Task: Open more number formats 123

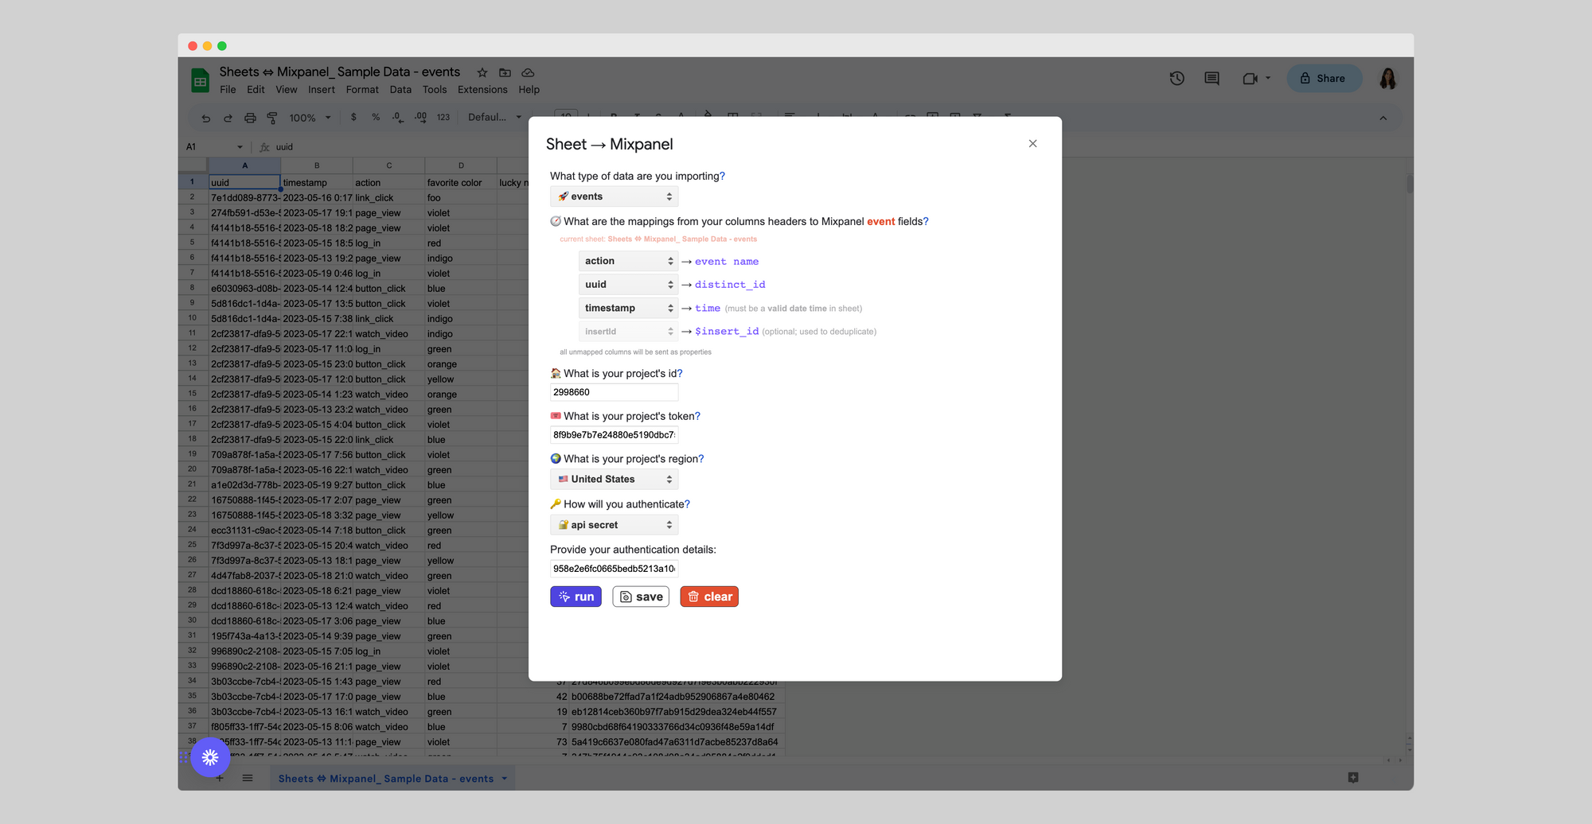Action: pyautogui.click(x=443, y=117)
